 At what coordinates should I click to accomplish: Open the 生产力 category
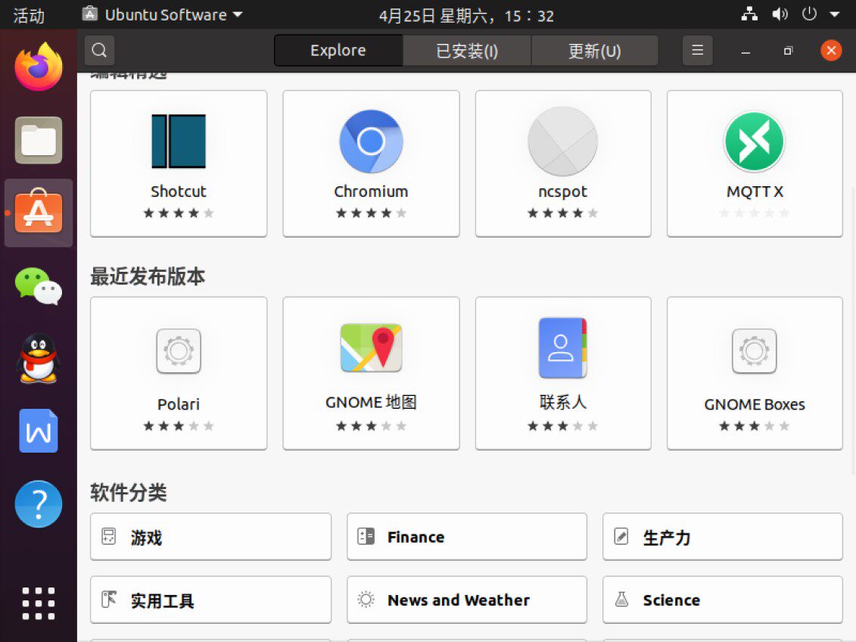pyautogui.click(x=723, y=537)
